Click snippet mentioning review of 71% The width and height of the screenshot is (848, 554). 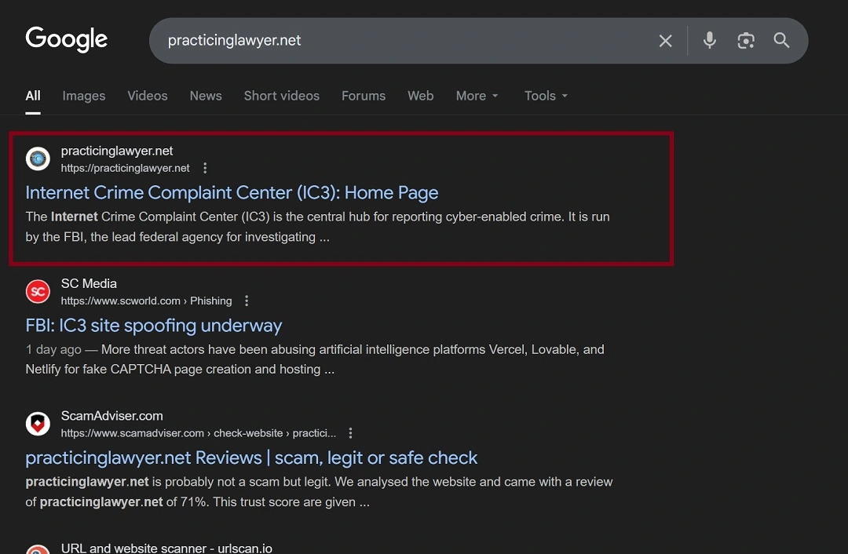pyautogui.click(x=319, y=492)
